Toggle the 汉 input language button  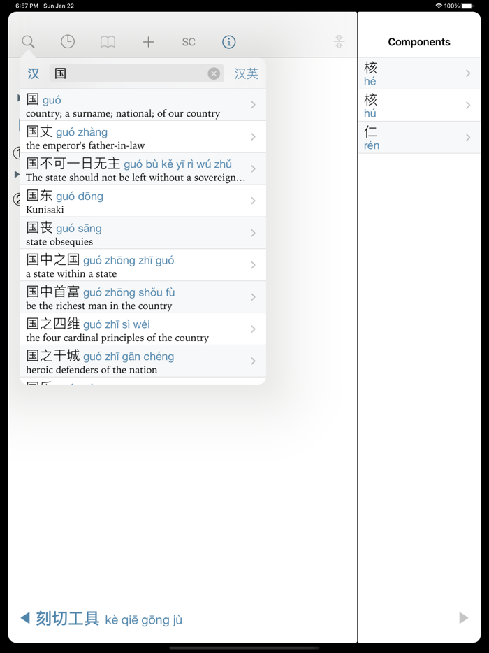tap(33, 73)
